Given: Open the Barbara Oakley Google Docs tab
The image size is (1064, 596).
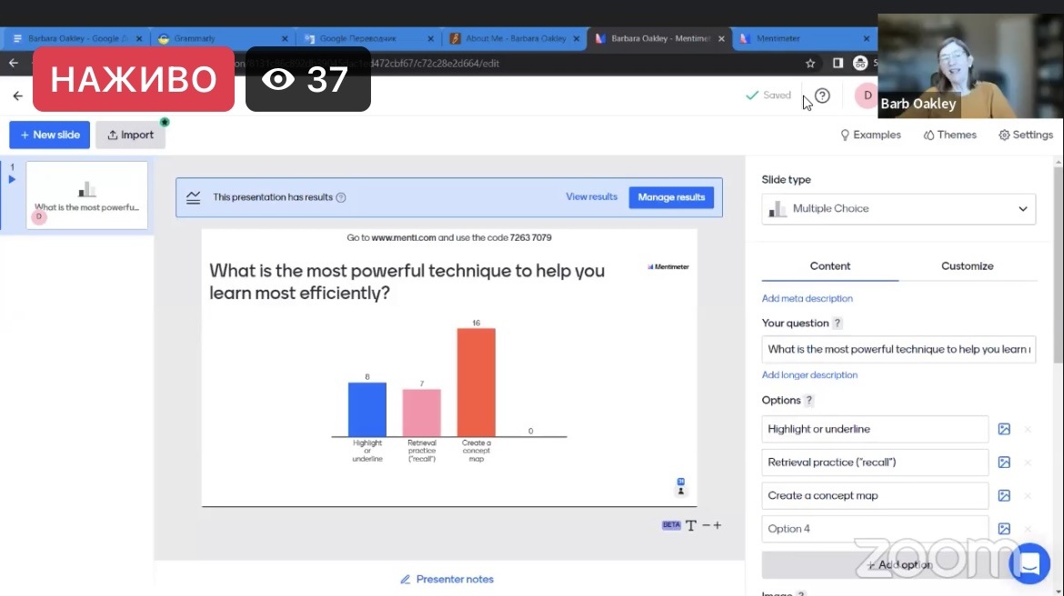Looking at the screenshot, I should [76, 39].
